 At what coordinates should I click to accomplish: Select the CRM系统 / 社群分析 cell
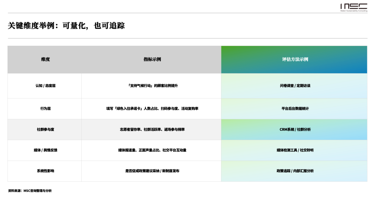(295, 129)
